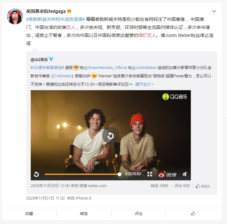View the 转发 2066 repost count
This screenshot has width=227, height=224.
coord(159,186)
